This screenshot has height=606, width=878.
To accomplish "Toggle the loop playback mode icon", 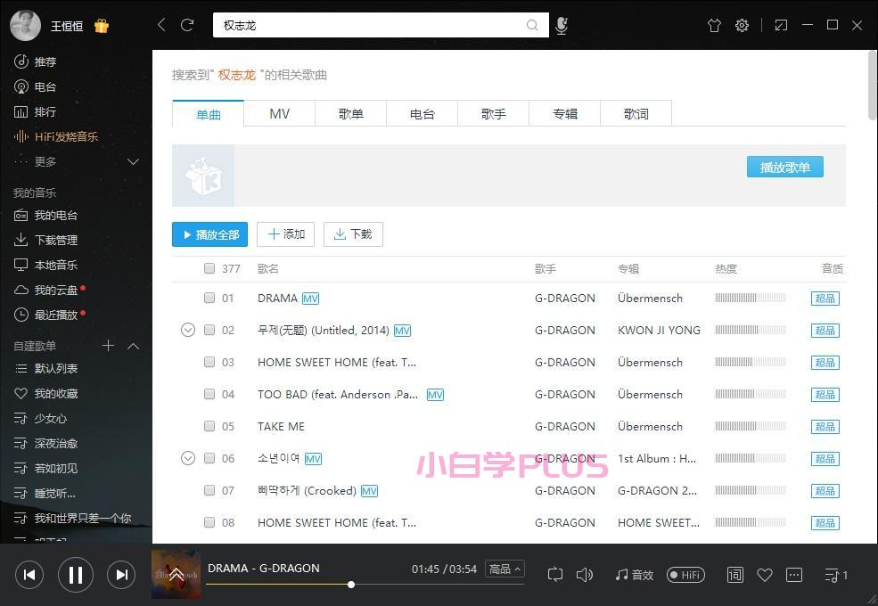I will click(555, 575).
